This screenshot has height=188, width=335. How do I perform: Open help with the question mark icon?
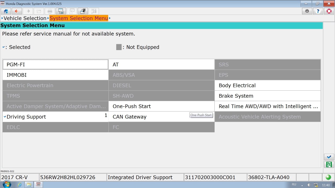318,11
